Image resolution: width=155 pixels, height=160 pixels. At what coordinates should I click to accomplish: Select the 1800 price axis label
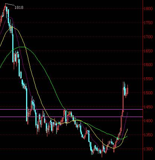pyautogui.click(x=148, y=9)
